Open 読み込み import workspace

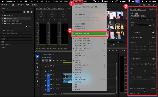[21, 5]
